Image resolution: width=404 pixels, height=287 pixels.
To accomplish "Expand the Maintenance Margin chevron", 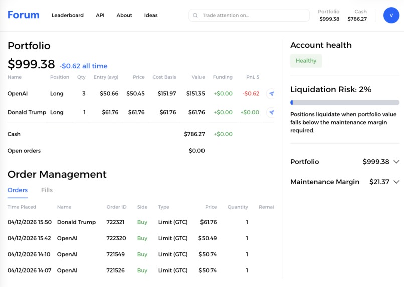I will pos(396,182).
